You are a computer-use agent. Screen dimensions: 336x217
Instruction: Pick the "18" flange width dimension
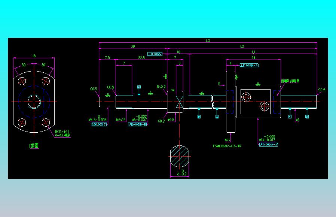point(34,56)
